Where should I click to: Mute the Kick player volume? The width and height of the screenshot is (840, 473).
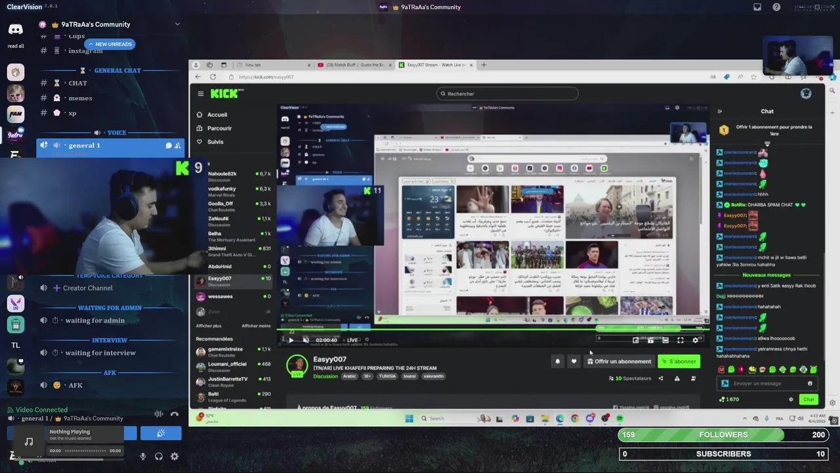pyautogui.click(x=306, y=340)
